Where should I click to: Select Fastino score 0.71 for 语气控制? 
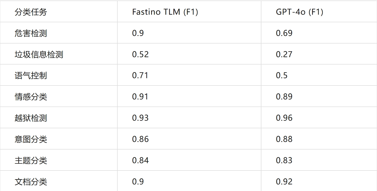tap(140, 75)
